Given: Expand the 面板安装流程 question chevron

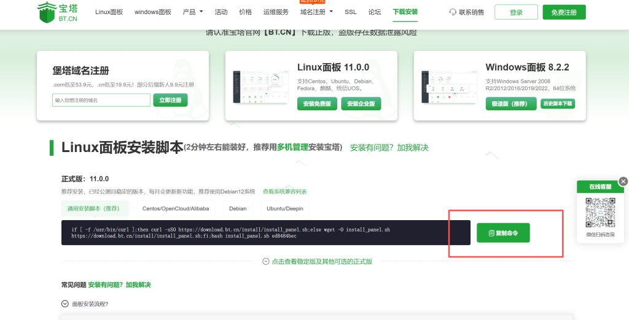Looking at the screenshot, I should coord(65,303).
